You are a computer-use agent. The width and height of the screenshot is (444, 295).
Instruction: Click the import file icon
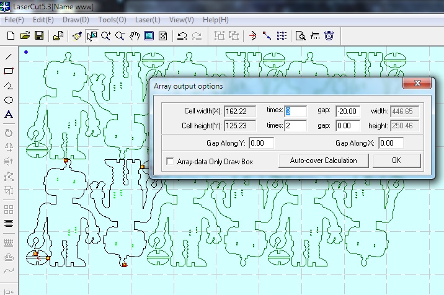58,36
